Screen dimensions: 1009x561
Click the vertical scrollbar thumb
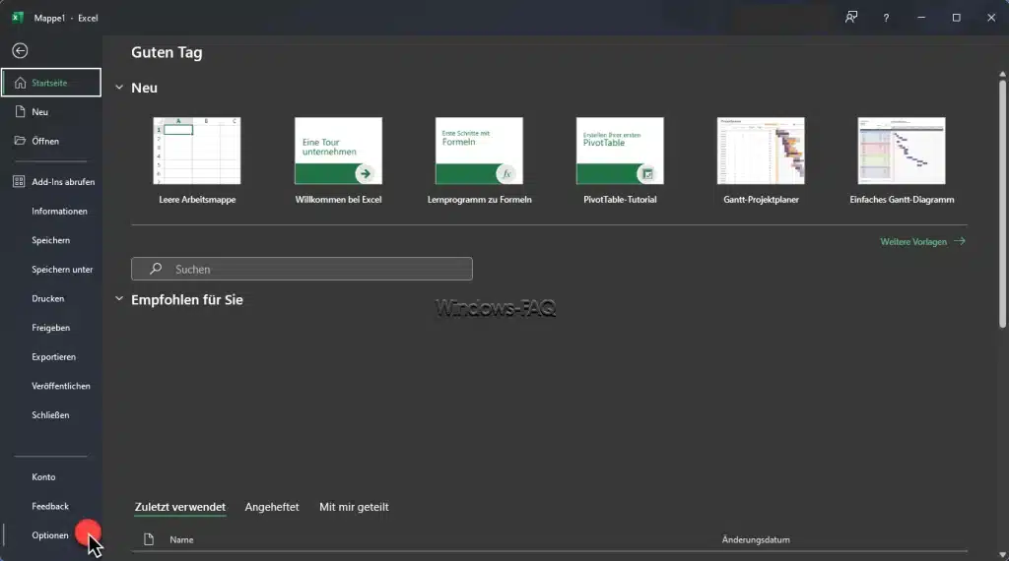1002,204
